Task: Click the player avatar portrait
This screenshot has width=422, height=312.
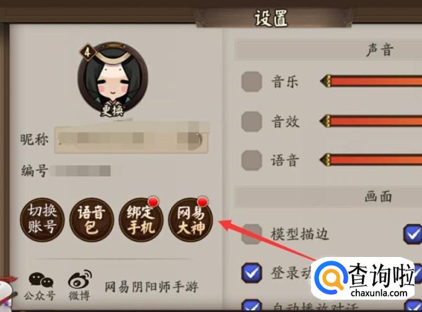Action: [x=113, y=78]
